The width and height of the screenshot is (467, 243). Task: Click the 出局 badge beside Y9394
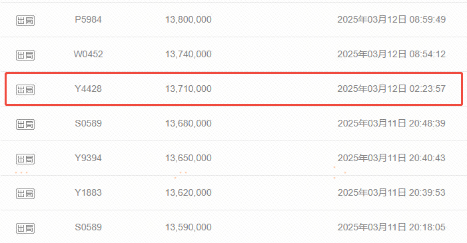pyautogui.click(x=25, y=159)
